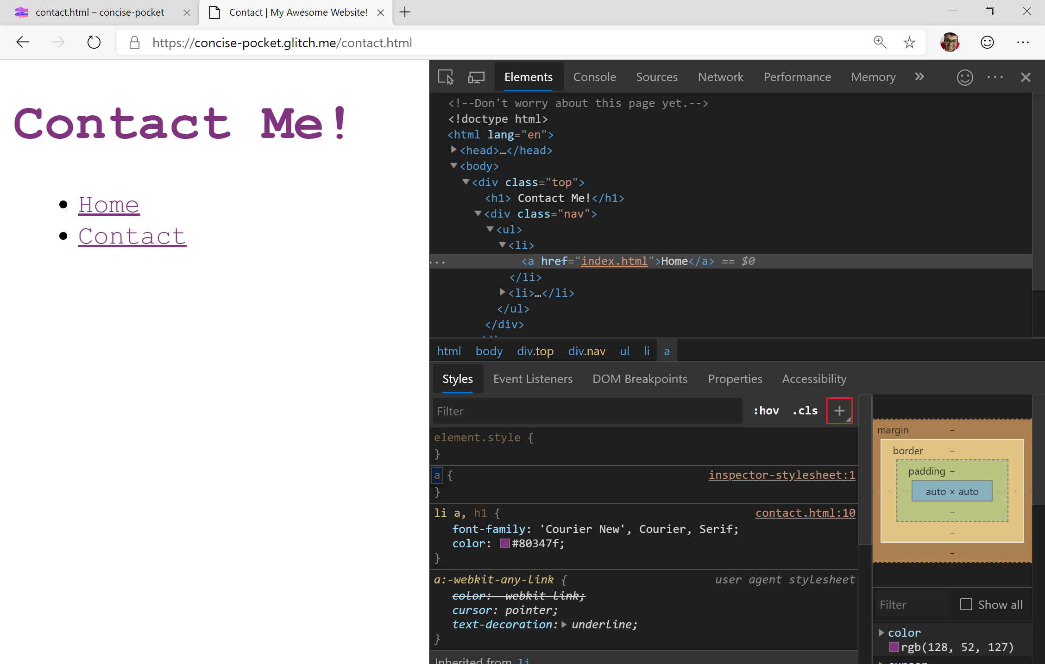Expand the head element in DOM tree

point(454,150)
